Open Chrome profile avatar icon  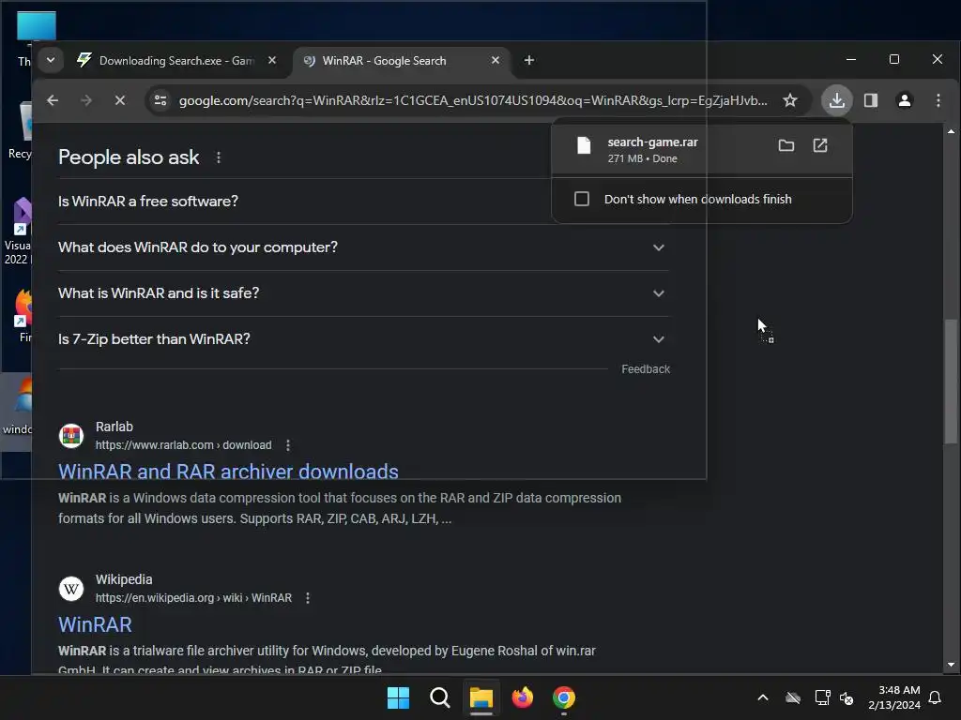[x=904, y=100]
